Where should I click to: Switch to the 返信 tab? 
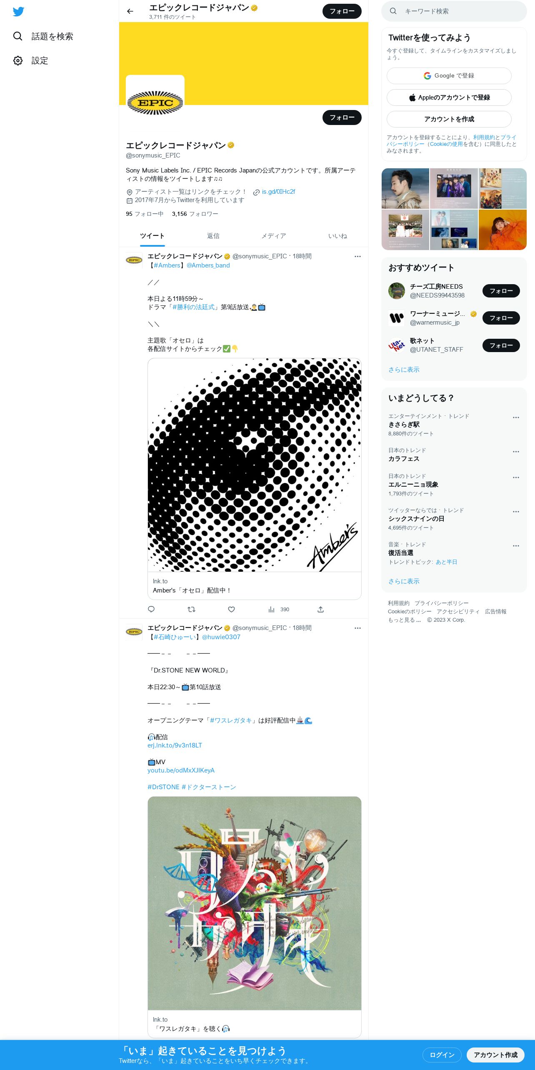(213, 236)
